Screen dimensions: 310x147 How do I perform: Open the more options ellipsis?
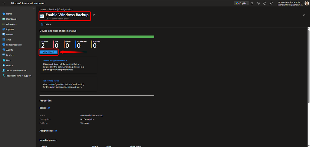(99, 15)
